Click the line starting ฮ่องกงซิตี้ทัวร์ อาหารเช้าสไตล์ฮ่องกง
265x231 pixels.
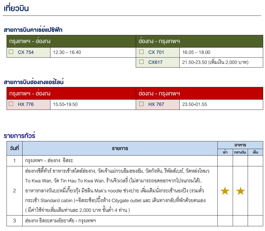[117, 171]
